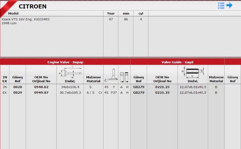Click Y value in IN row
Image resolution: width=241 pixels, height=149 pixels.
pos(114,87)
